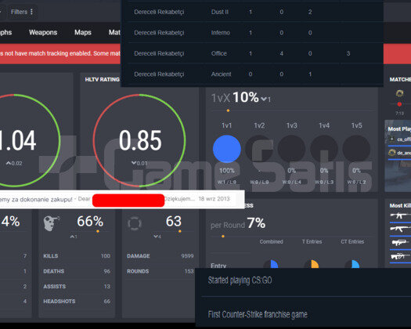This screenshot has height=329, width=411.
Task: Click the 1v1 100% win percentage text
Action: click(227, 171)
